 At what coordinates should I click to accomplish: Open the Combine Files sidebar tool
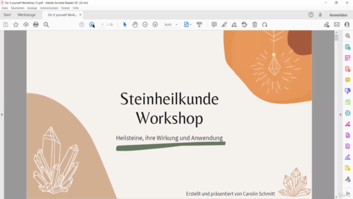tap(348, 91)
